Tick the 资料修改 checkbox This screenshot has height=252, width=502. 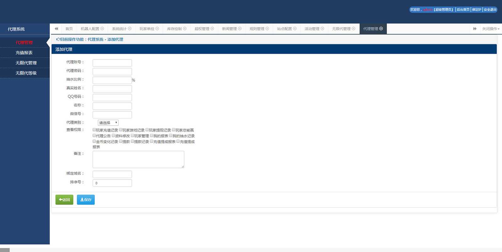click(x=113, y=135)
